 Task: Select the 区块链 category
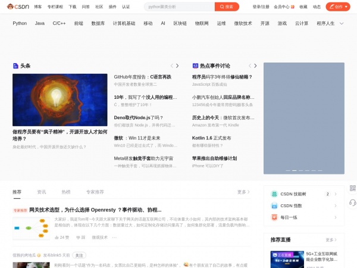(180, 23)
